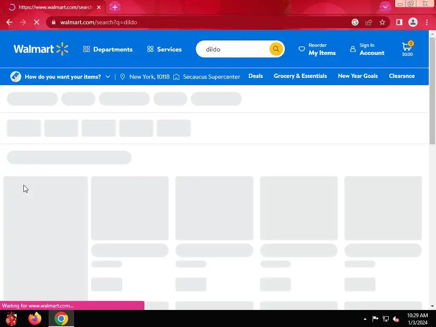Open Firefox from the taskbar

point(35,318)
